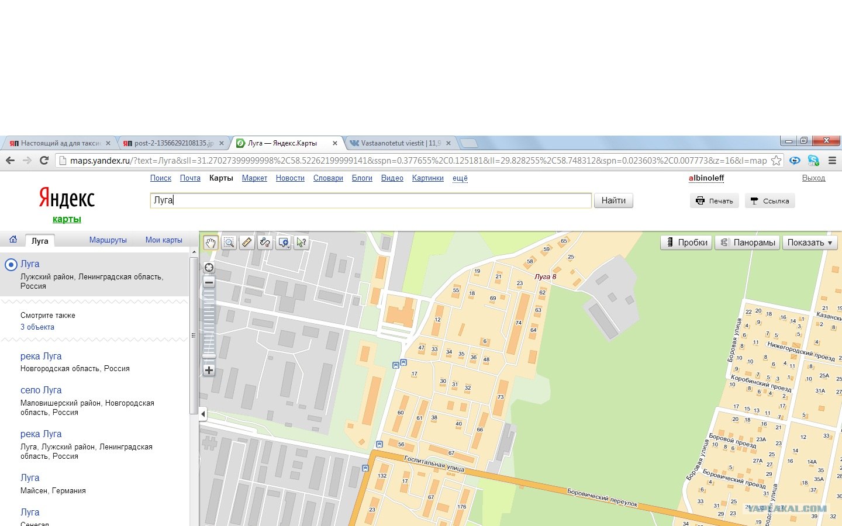Click the browser forward arrow
842x526 pixels.
click(27, 160)
